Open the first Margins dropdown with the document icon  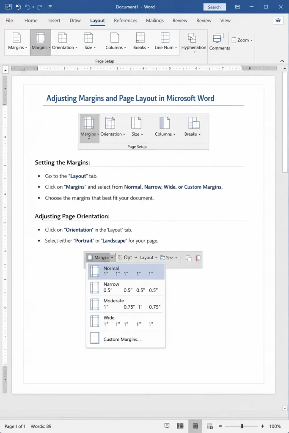[17, 42]
